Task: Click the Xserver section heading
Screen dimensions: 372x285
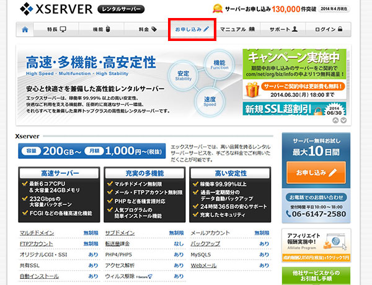Action: [27, 137]
